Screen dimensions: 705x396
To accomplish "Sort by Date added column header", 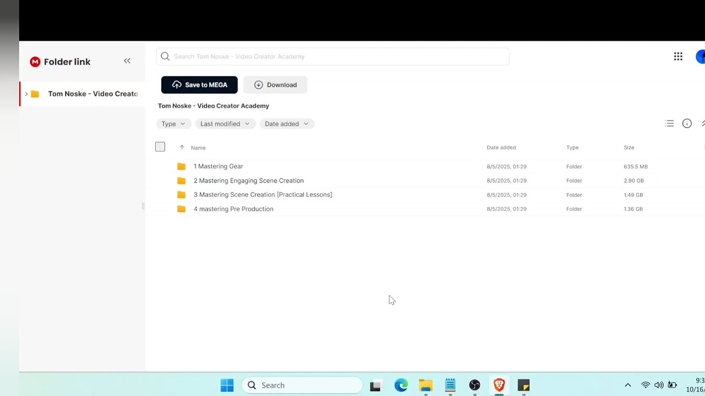I will click(x=501, y=147).
